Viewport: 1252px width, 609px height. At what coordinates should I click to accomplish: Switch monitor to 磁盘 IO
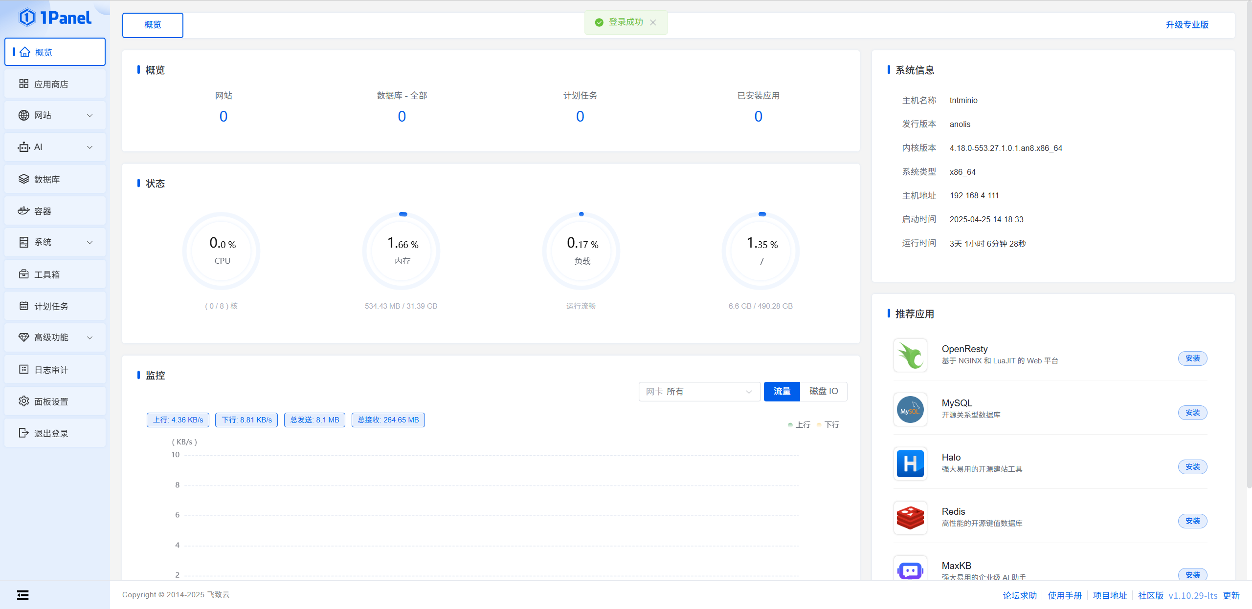(824, 391)
